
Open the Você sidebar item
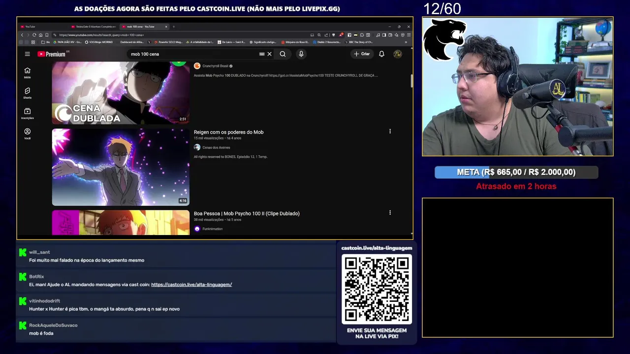coord(28,134)
